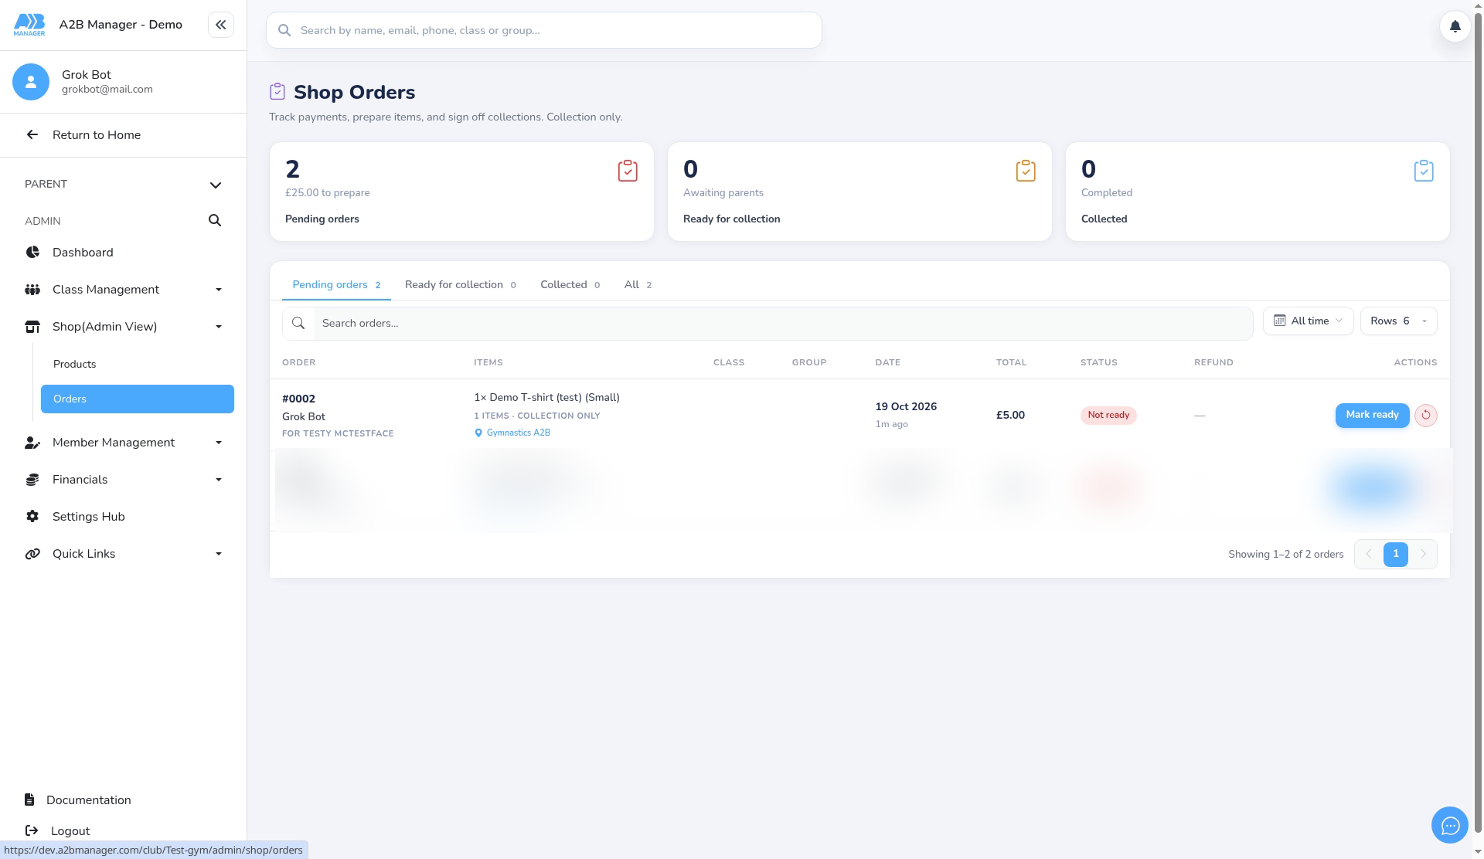
Task: Go to next page of orders
Action: [1423, 555]
